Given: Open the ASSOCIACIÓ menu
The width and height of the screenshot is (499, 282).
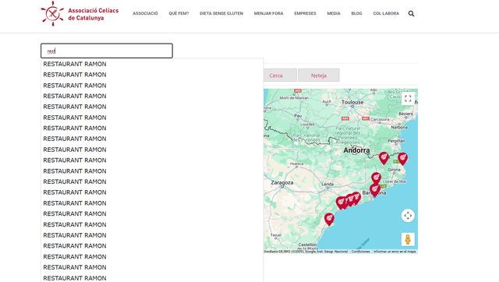Looking at the screenshot, I should click(145, 14).
